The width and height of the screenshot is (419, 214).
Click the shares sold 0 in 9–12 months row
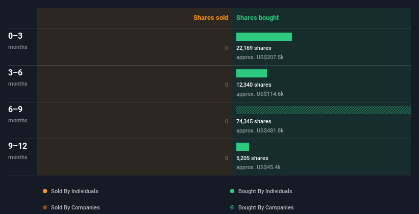point(227,158)
